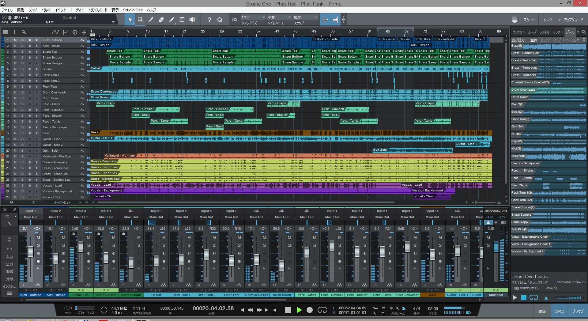Screen dimensions: 588x321
Task: Open the Inspector (i) panel
Action: tap(14, 32)
